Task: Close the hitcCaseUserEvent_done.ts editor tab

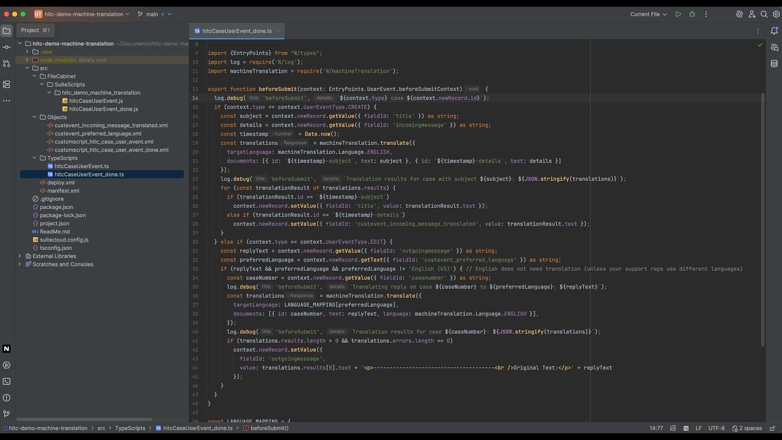Action: (x=278, y=31)
